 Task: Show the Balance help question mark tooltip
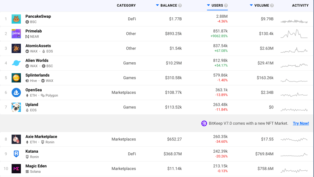[x=180, y=6]
